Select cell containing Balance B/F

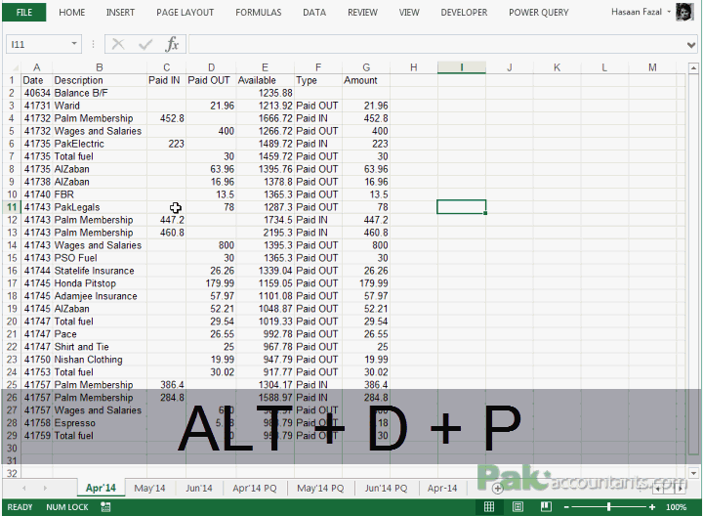pos(100,93)
